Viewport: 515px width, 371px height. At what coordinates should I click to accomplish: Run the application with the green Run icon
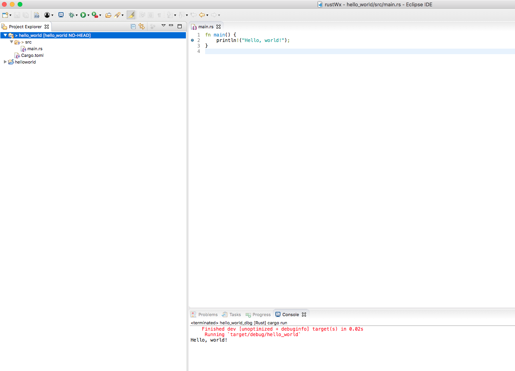point(84,15)
